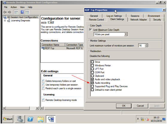Screen dimensions: 167x124
Task: Click Remote Desktop licensing mode icon
Action: 43,100
